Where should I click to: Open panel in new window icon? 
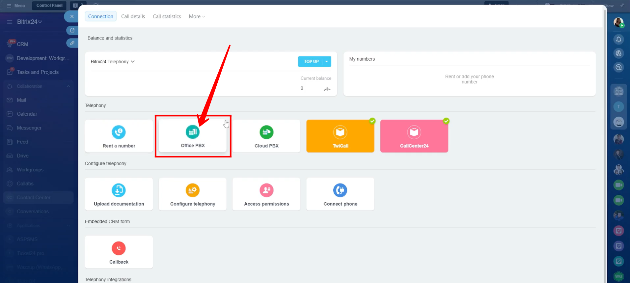tap(72, 30)
